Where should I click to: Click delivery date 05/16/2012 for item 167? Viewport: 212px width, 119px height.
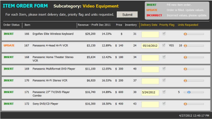click(150, 46)
